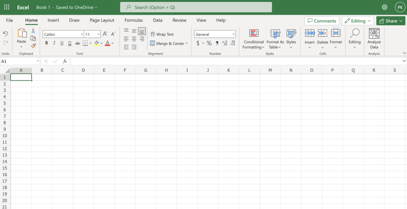Expand the formula bar chevron
This screenshot has width=407, height=209.
pyautogui.click(x=404, y=61)
